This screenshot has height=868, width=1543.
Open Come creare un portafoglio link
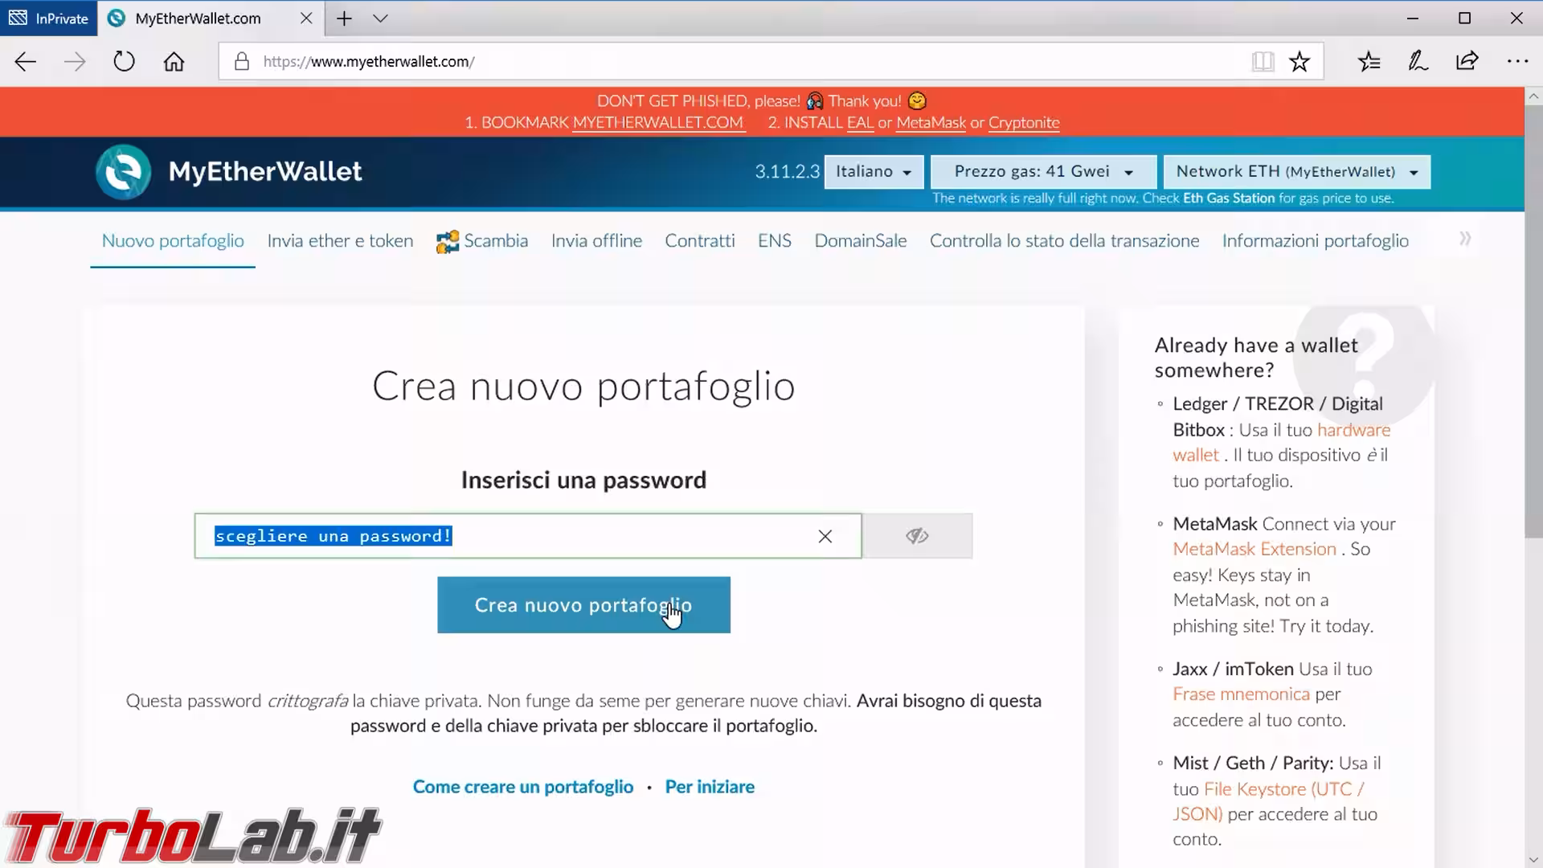pyautogui.click(x=522, y=787)
